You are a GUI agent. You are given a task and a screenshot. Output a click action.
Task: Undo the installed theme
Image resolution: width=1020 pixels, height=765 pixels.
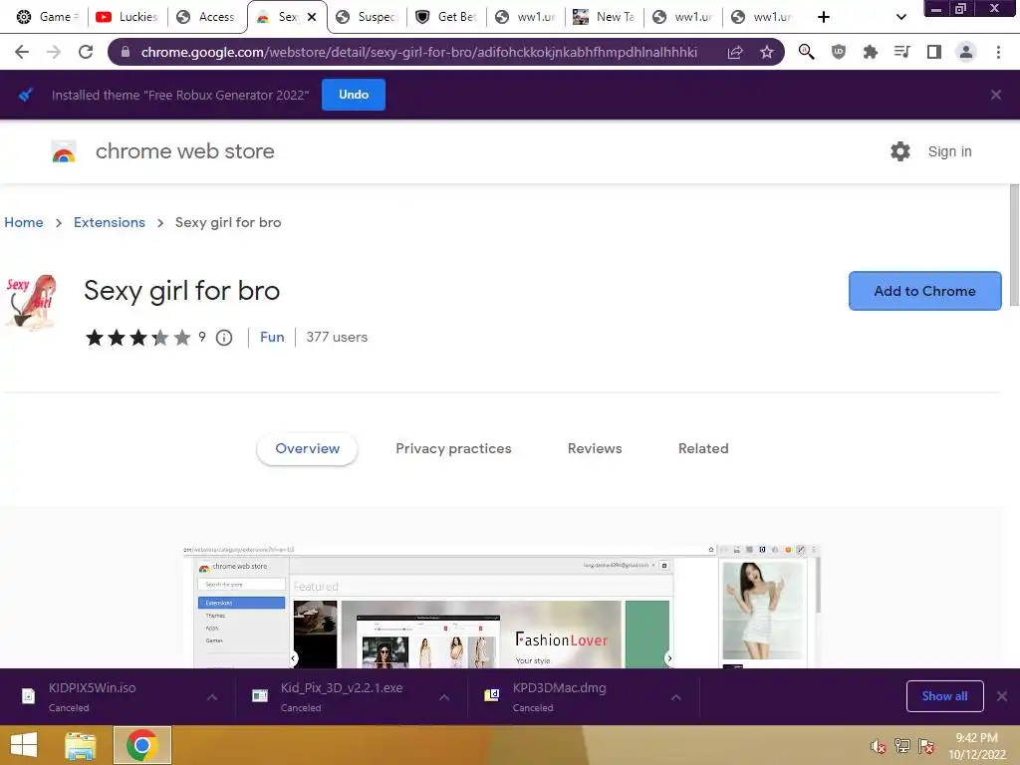pos(354,95)
